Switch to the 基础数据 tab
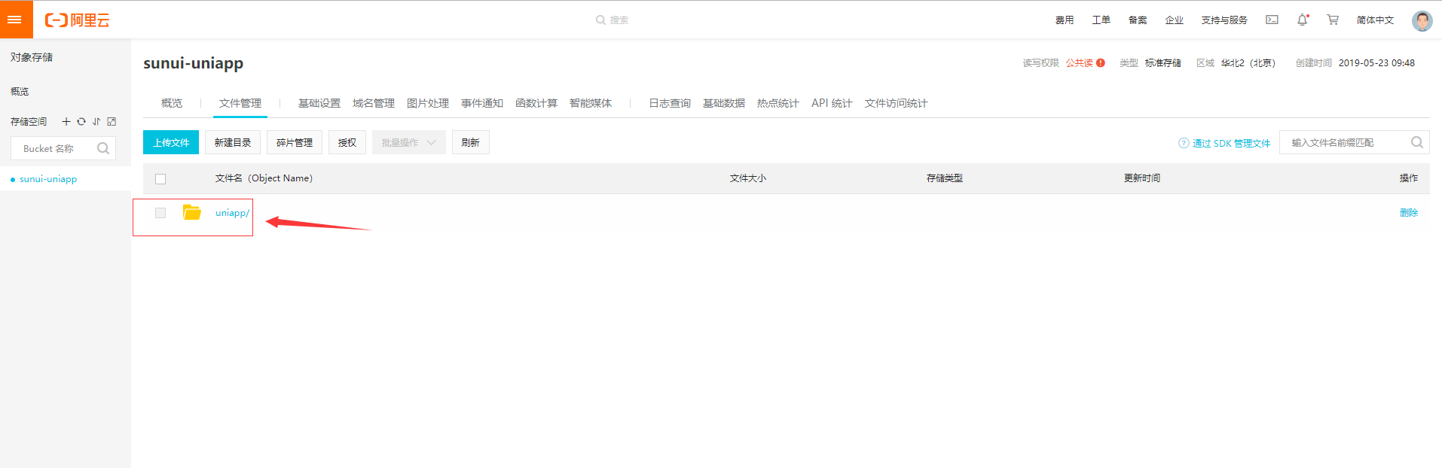 click(724, 103)
